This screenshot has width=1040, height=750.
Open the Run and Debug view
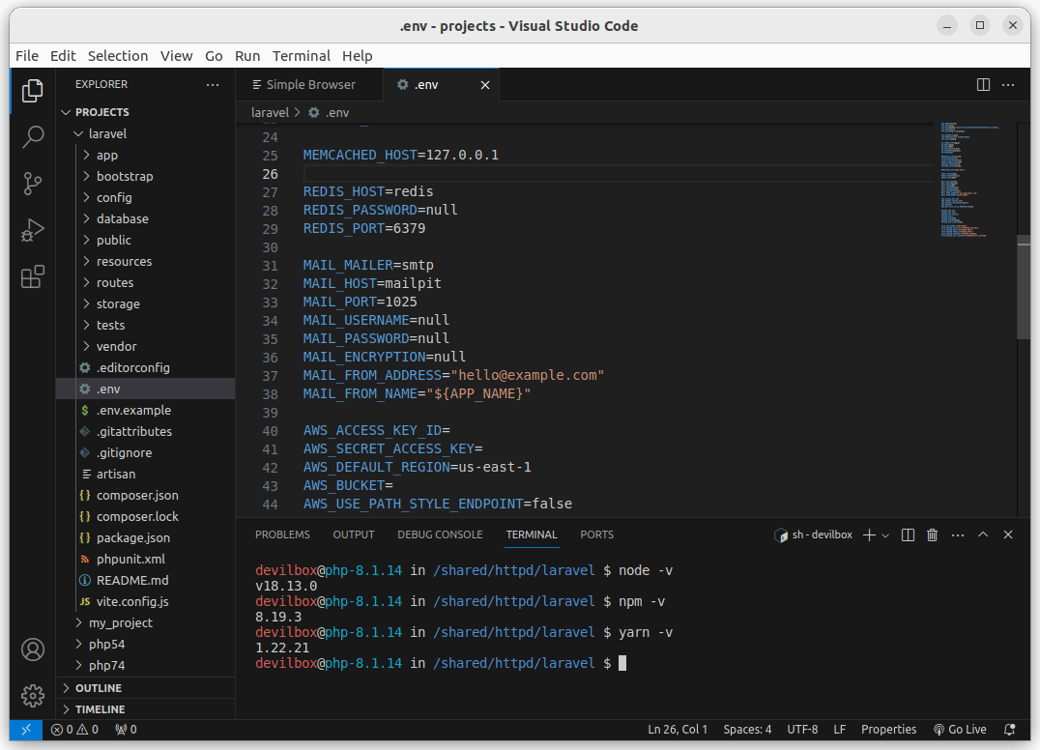33,230
